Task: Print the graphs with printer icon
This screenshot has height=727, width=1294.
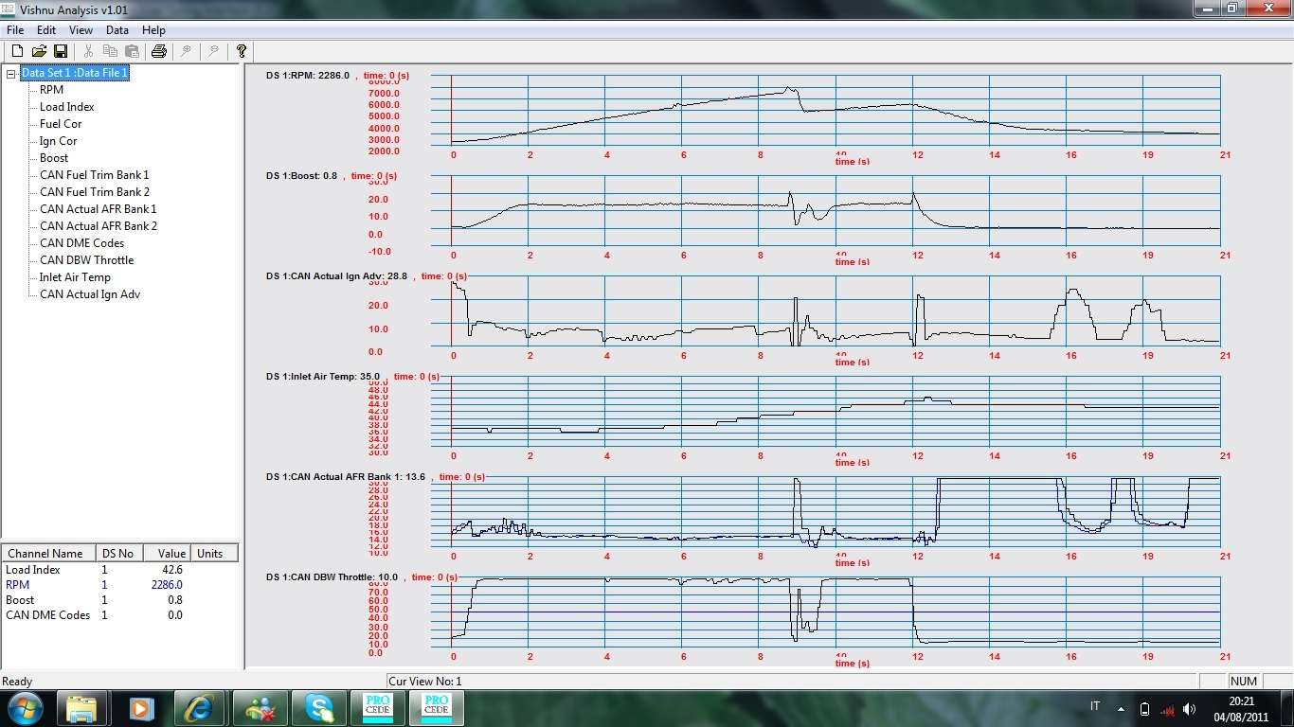Action: coord(159,51)
